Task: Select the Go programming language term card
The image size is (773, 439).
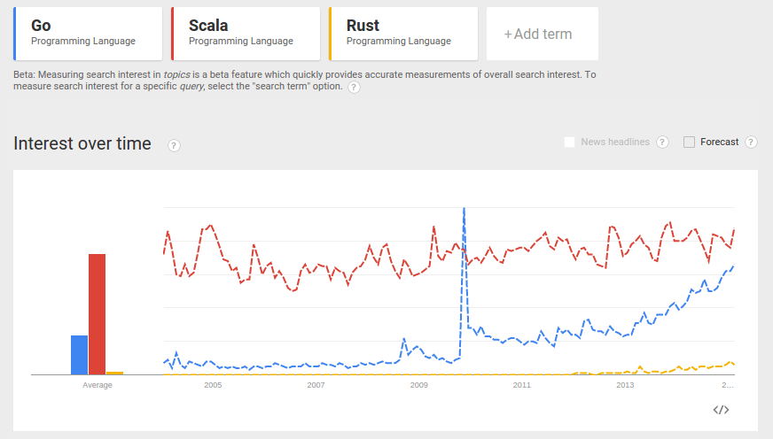Action: pyautogui.click(x=88, y=34)
